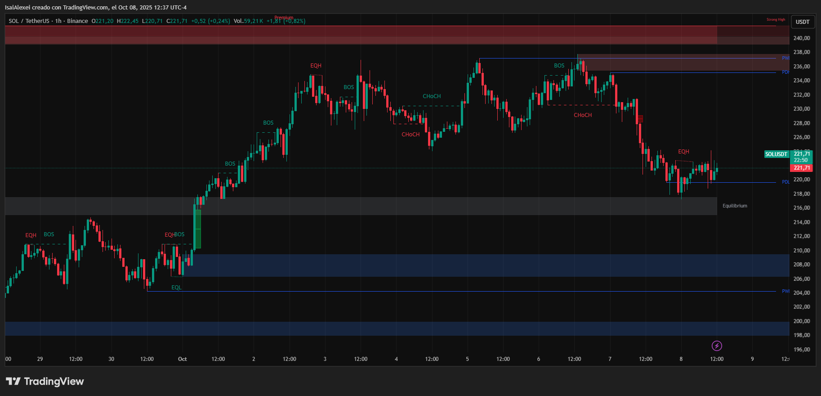Select the EQL label below the lows
Viewport: 821px width, 396px height.
(x=176, y=288)
